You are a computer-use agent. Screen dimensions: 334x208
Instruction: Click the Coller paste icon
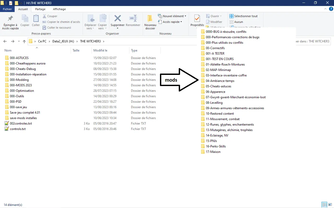tap(36, 21)
